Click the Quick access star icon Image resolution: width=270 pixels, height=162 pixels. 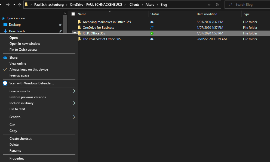[4, 18]
